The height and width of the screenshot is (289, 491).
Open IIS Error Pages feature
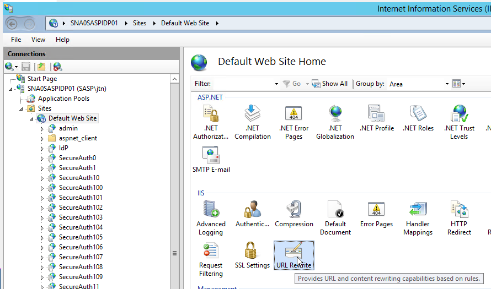[x=376, y=214]
